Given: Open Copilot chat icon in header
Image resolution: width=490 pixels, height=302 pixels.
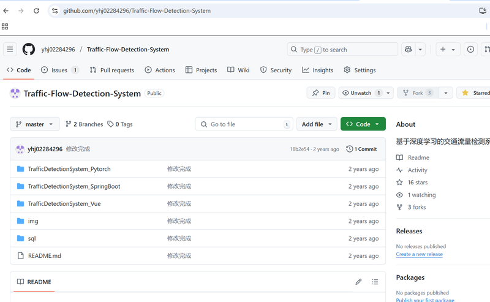Looking at the screenshot, I should click(x=408, y=50).
